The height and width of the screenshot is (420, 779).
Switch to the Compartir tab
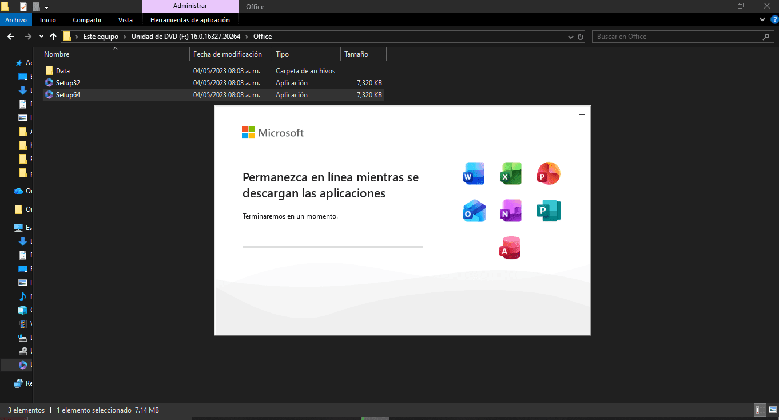coord(88,20)
